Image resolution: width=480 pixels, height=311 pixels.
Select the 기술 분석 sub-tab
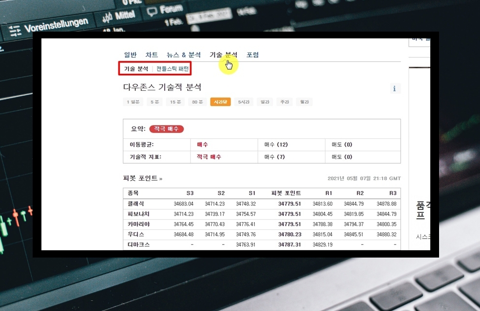[136, 69]
